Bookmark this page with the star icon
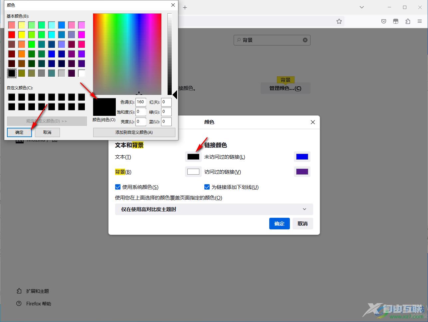This screenshot has height=322, width=428. tap(339, 21)
